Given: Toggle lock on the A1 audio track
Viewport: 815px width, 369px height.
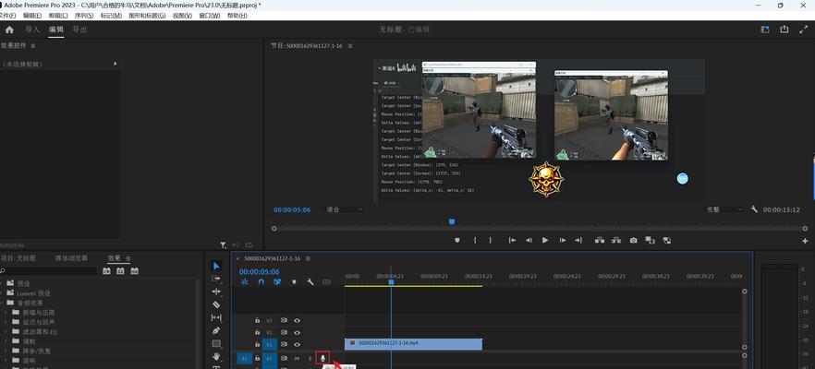Looking at the screenshot, I should point(257,358).
